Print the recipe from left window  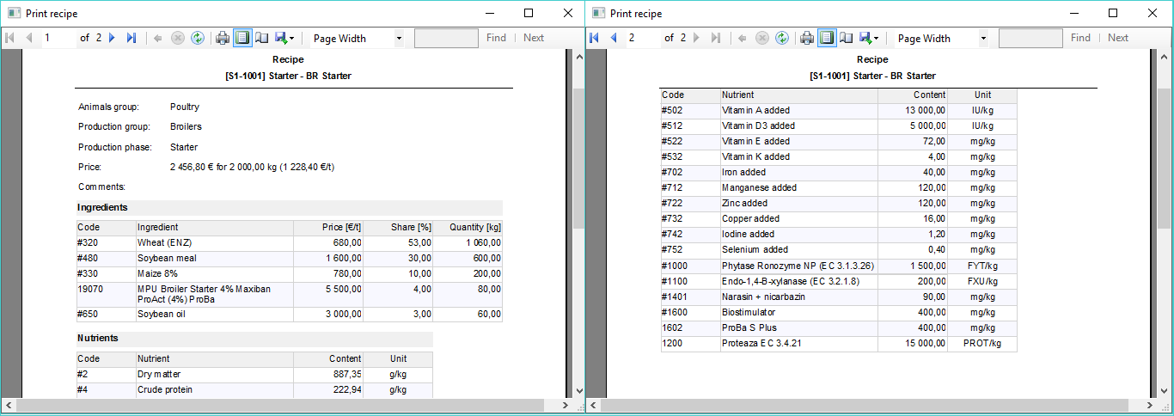click(x=223, y=38)
